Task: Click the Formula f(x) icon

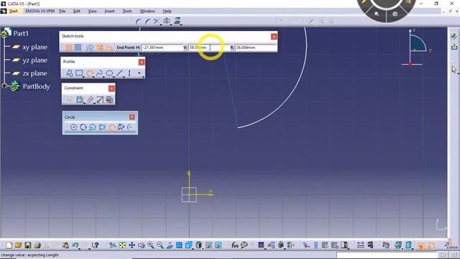Action: 234,245
